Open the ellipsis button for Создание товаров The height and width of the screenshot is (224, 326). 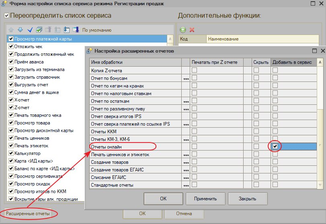pos(186,163)
